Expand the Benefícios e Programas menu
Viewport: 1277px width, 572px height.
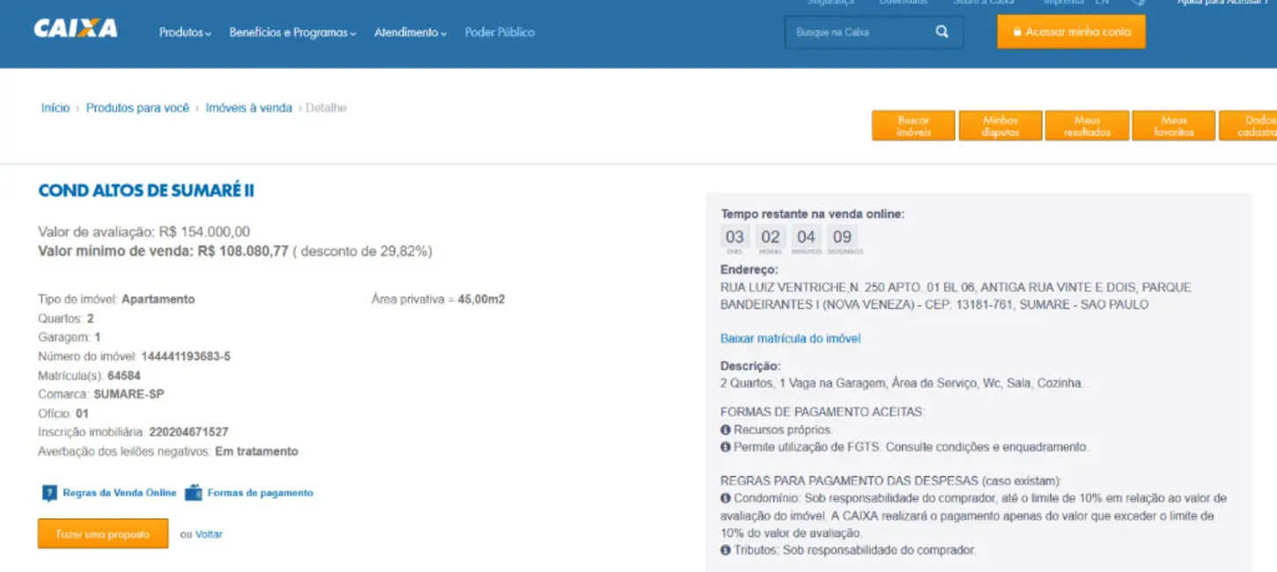click(292, 33)
